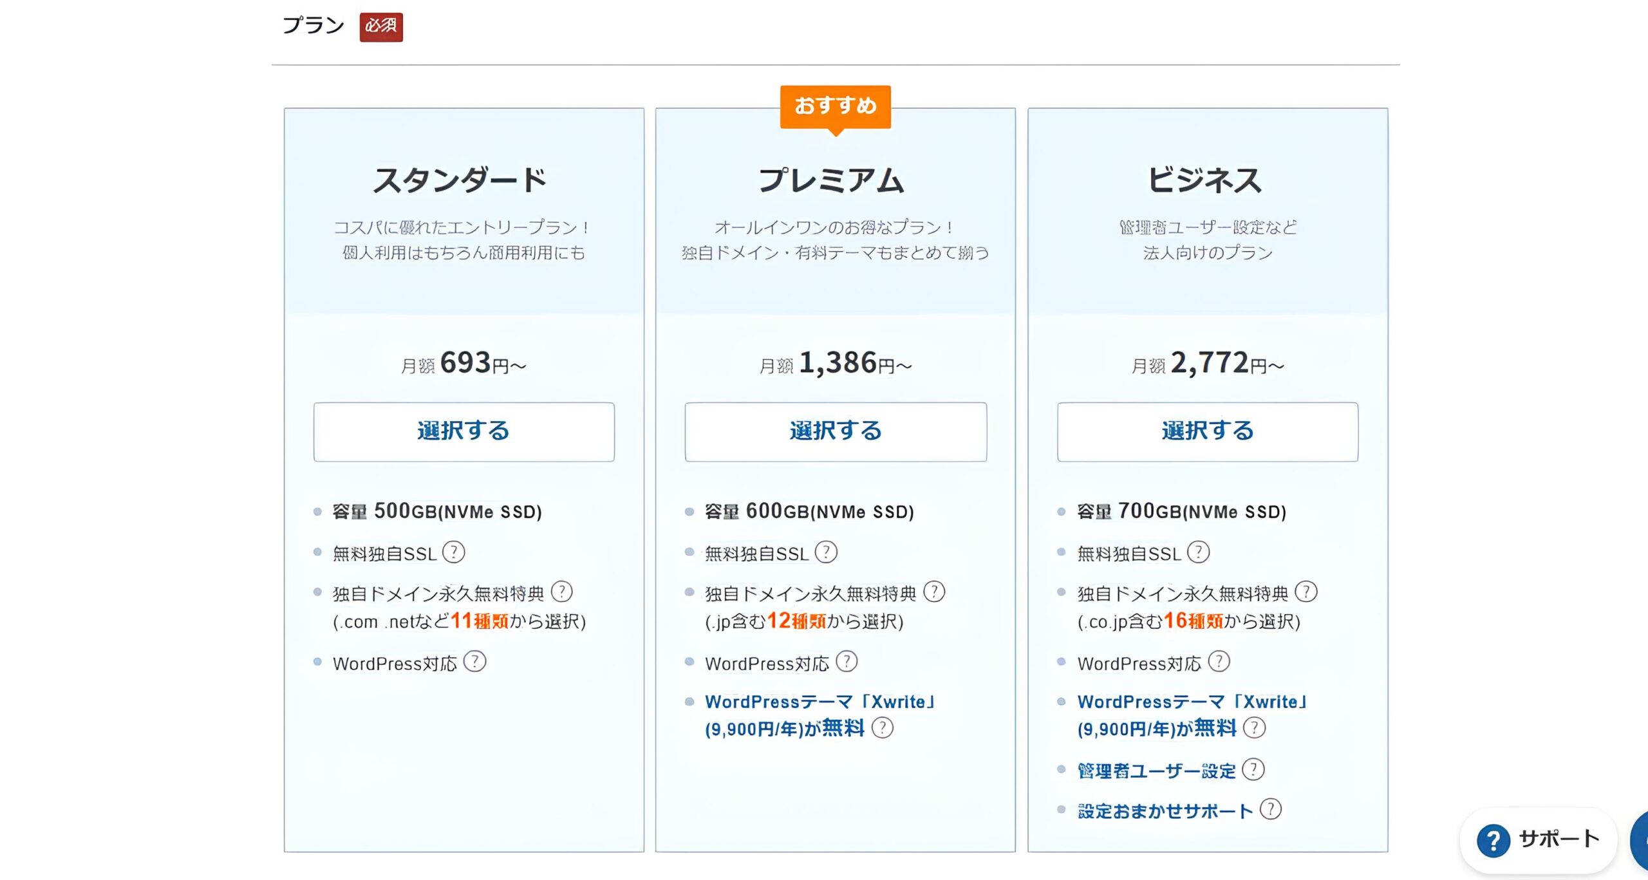This screenshot has height=880, width=1648.
Task: Click the Premium WordPressテーマ「Xwrite」 link text
Action: coord(819,702)
